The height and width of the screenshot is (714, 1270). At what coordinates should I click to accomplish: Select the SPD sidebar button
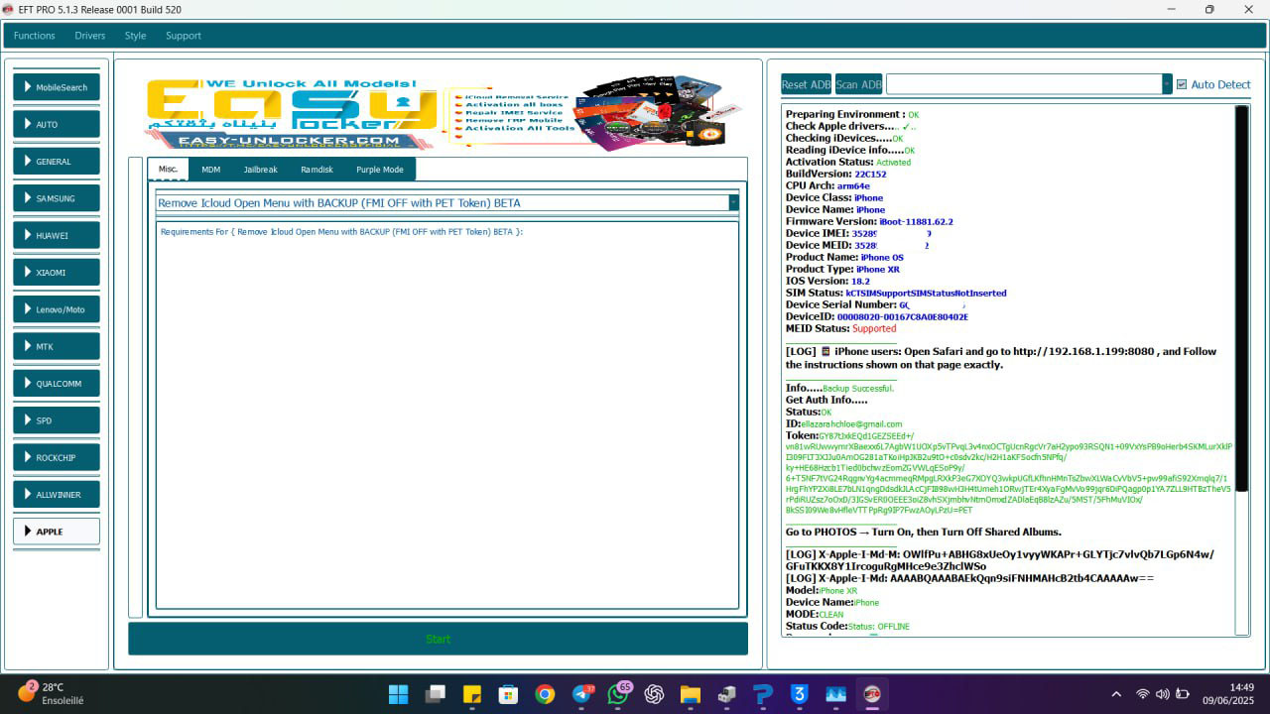tap(57, 420)
